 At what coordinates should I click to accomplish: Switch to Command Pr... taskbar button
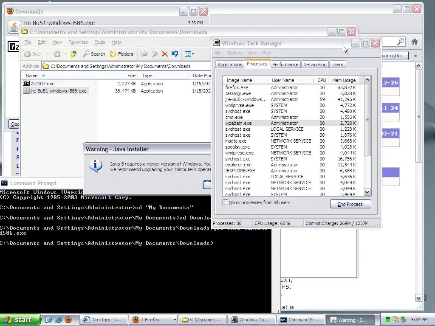click(x=300, y=320)
